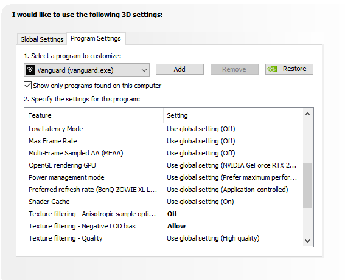Open Low Latency Mode setting value (Off)
Image resolution: width=345 pixels, height=280 pixels.
(201, 129)
